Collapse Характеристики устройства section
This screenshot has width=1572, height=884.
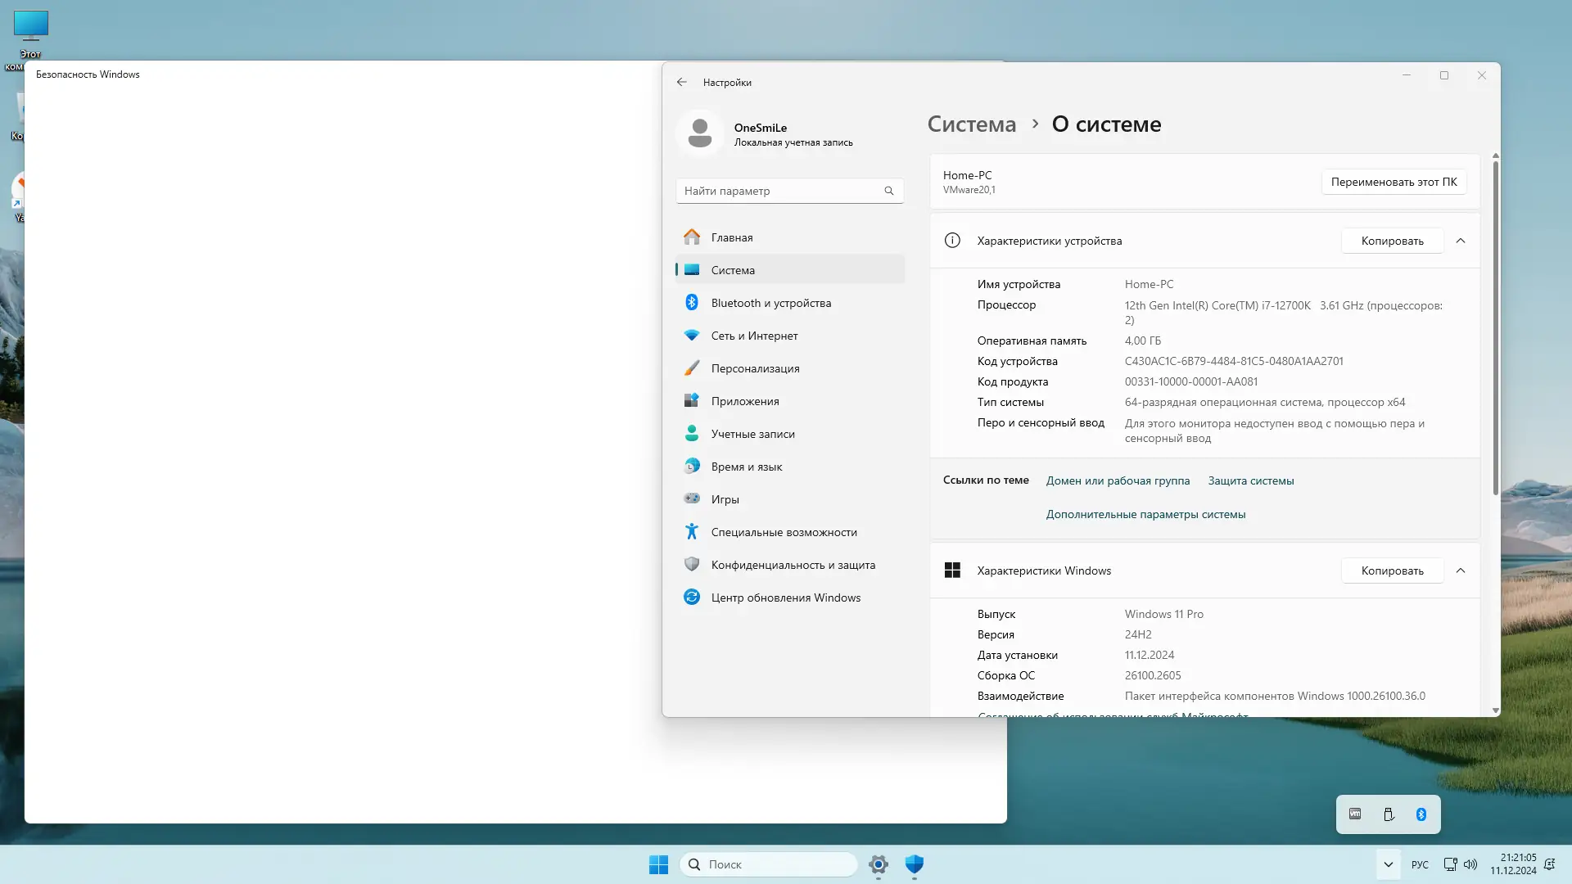pyautogui.click(x=1460, y=241)
